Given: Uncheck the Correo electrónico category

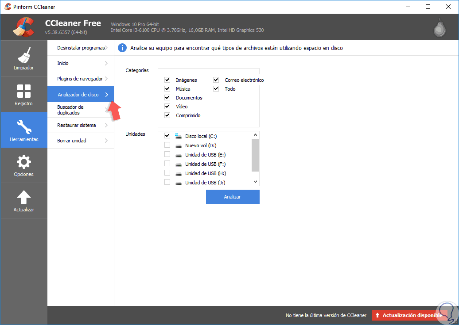Looking at the screenshot, I should [x=216, y=80].
